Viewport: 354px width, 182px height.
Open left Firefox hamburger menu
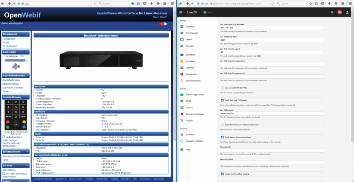point(172,4)
